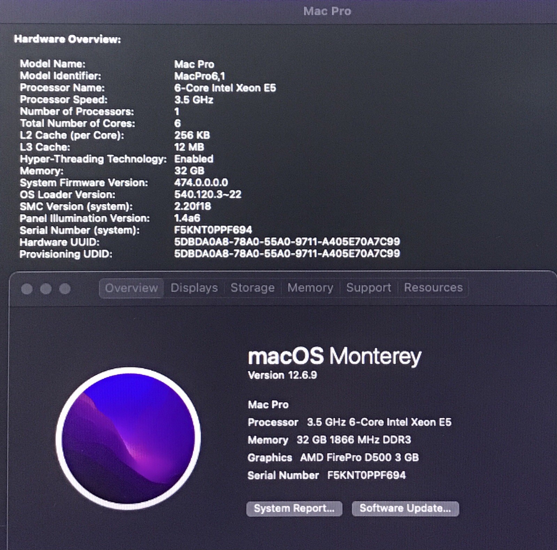Open the Resources tab
Viewport: 557px width, 550px height.
click(433, 288)
